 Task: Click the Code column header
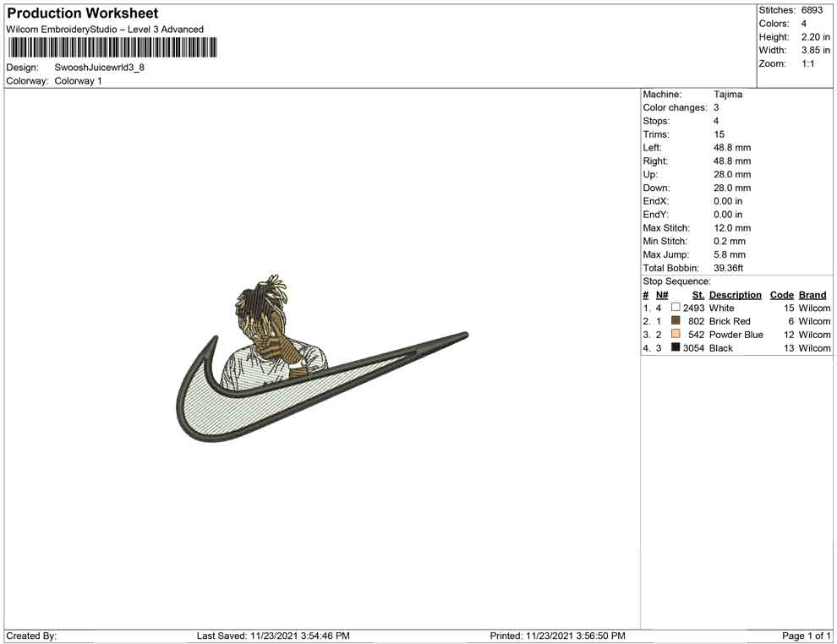point(781,294)
